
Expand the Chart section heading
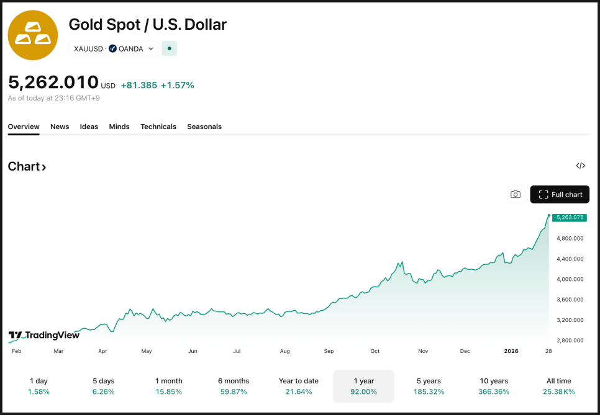point(27,166)
